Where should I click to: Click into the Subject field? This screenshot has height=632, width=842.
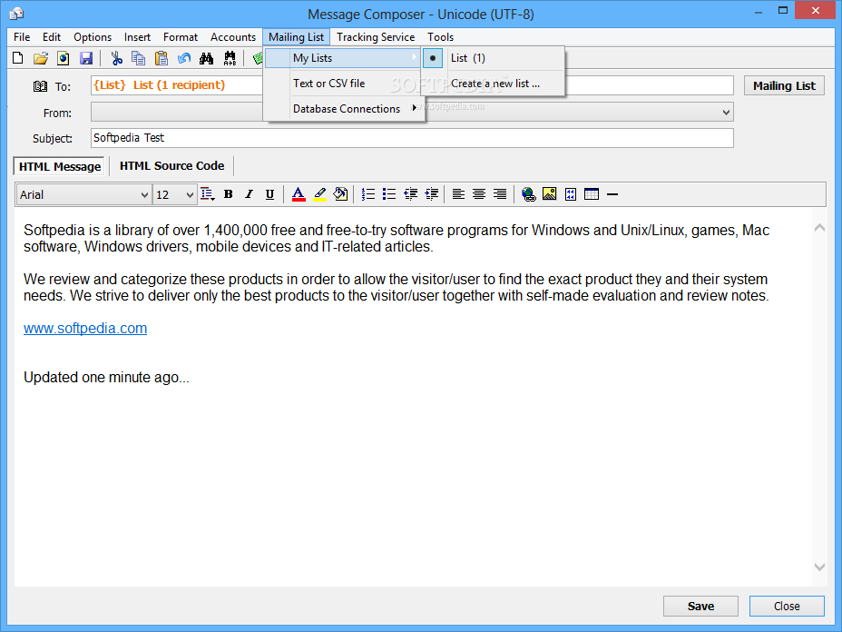pos(412,138)
